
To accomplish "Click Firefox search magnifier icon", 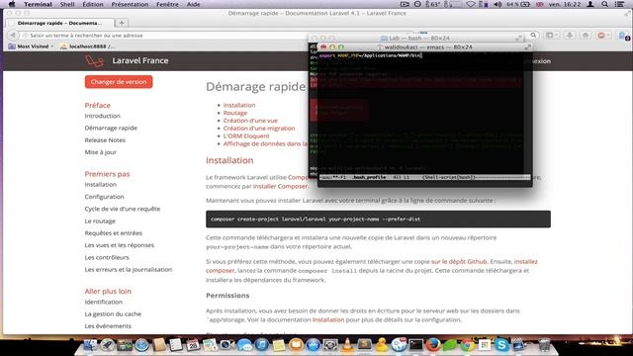I will pyautogui.click(x=533, y=36).
